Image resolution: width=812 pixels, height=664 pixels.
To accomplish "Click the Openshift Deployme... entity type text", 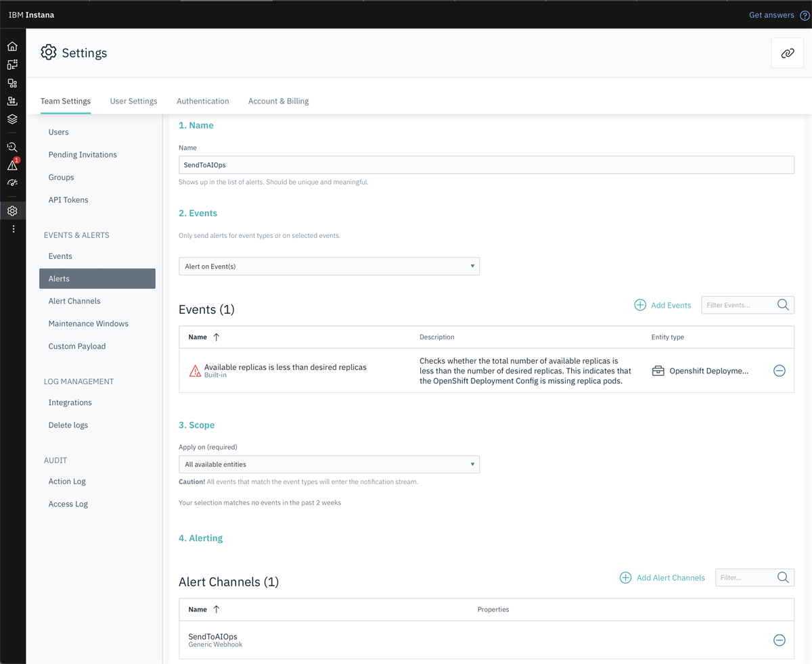I will coord(709,371).
